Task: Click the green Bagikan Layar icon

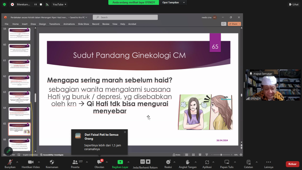Action: [120, 162]
